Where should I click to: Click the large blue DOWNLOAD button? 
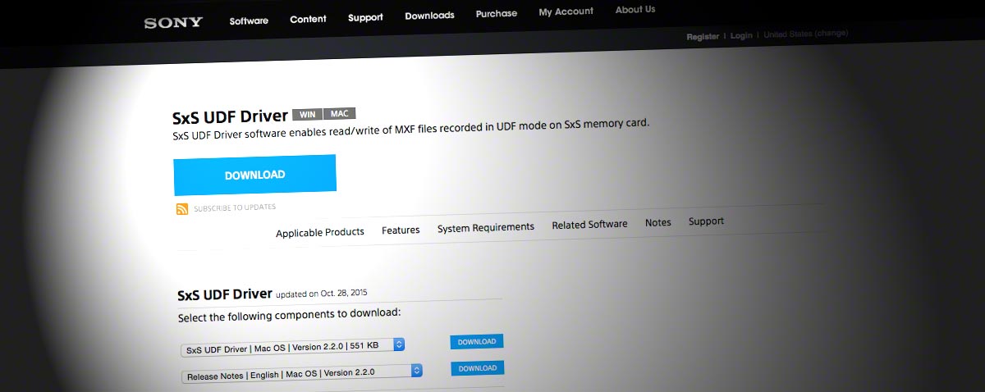click(254, 175)
